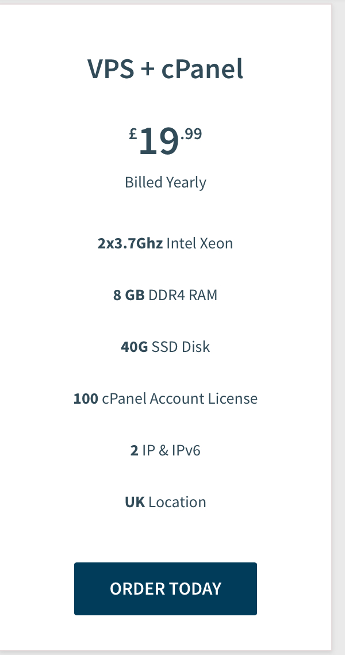Click the ORDER TODAY button

click(166, 589)
